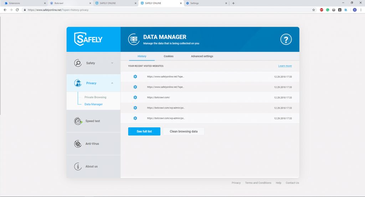This screenshot has width=365, height=197.
Task: Open the Chrome profile avatar
Action: (x=355, y=10)
